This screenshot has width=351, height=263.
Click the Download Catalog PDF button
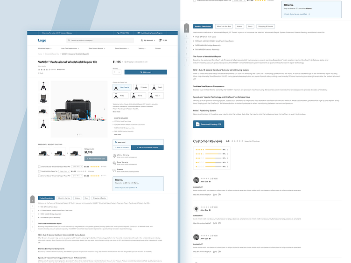(209, 124)
